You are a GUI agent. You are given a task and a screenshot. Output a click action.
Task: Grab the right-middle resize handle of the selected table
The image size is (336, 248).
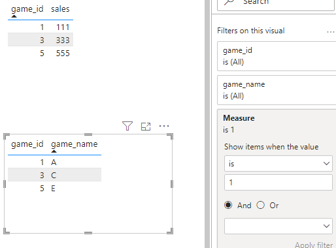pyautogui.click(x=172, y=184)
